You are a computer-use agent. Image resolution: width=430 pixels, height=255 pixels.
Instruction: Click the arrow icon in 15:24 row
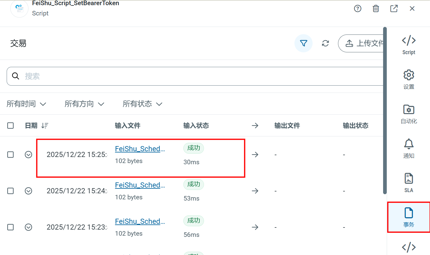tap(255, 191)
